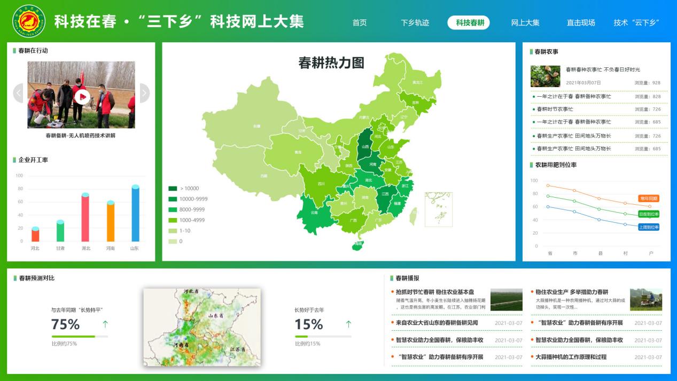Click the > 10000 legend color swatch
This screenshot has height=381, width=677.
[x=173, y=188]
